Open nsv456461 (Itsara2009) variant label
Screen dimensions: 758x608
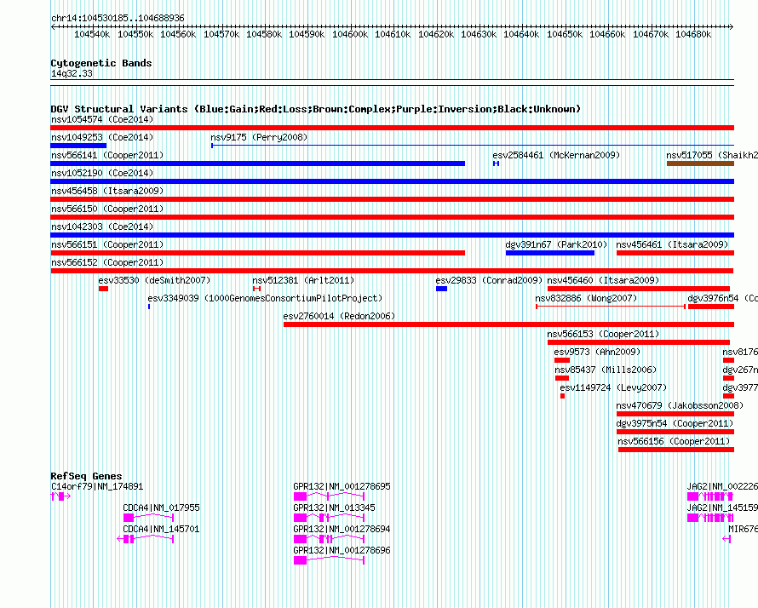(x=672, y=244)
